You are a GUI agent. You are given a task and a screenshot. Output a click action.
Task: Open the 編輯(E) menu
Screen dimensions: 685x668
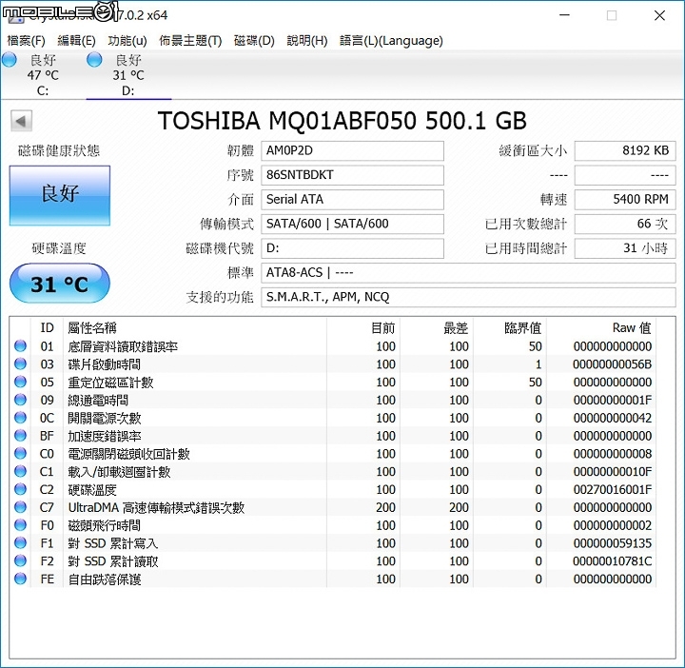click(x=76, y=41)
